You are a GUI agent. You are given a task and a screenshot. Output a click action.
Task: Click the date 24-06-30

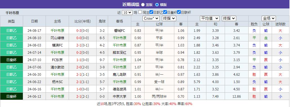point(34,75)
